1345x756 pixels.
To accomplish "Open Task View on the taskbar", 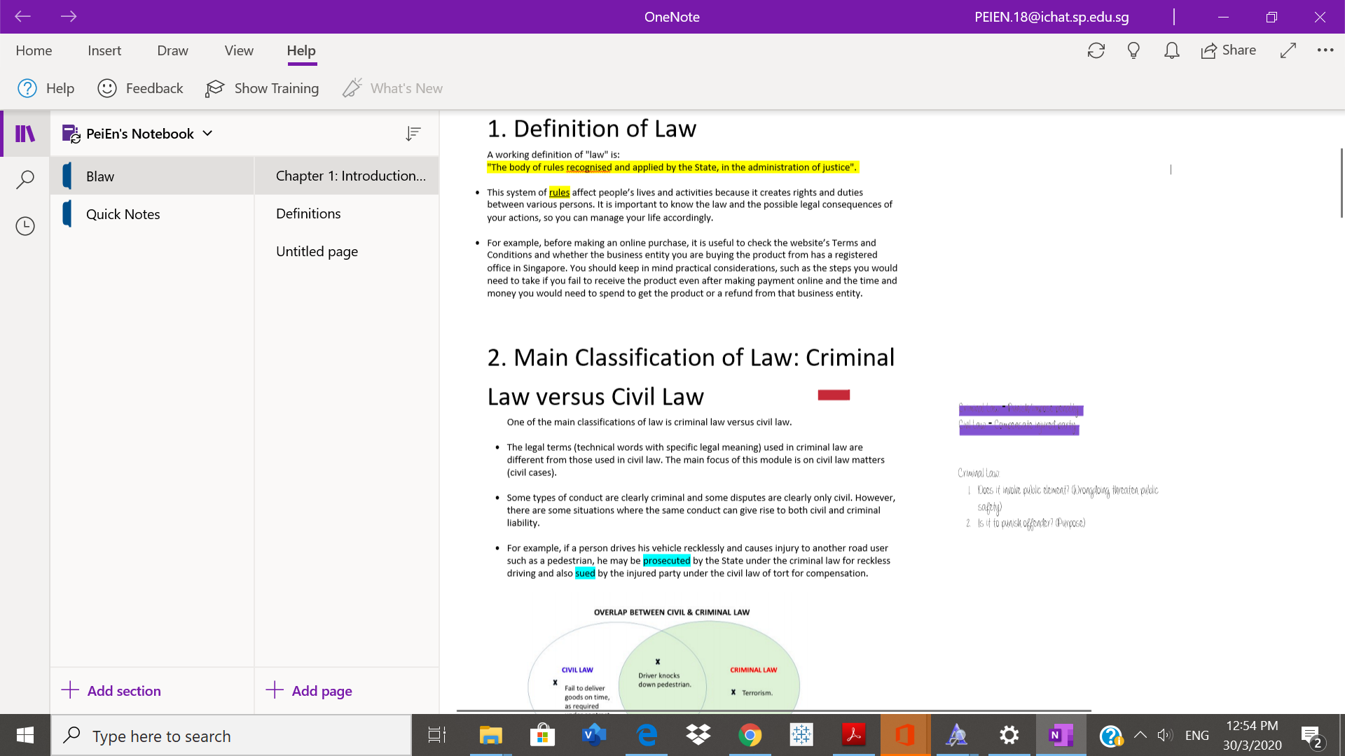I will pos(437,735).
